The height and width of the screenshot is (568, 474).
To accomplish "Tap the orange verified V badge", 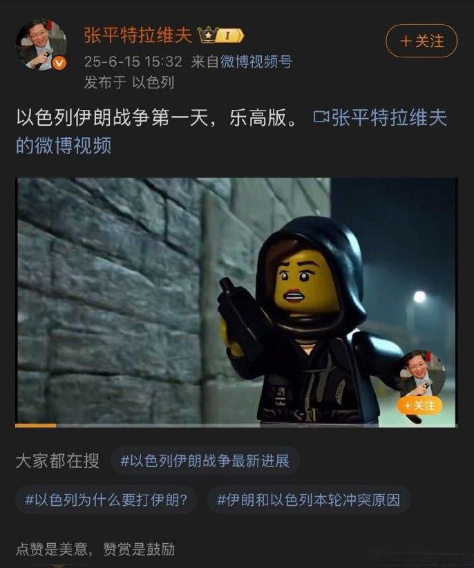I will click(x=59, y=63).
